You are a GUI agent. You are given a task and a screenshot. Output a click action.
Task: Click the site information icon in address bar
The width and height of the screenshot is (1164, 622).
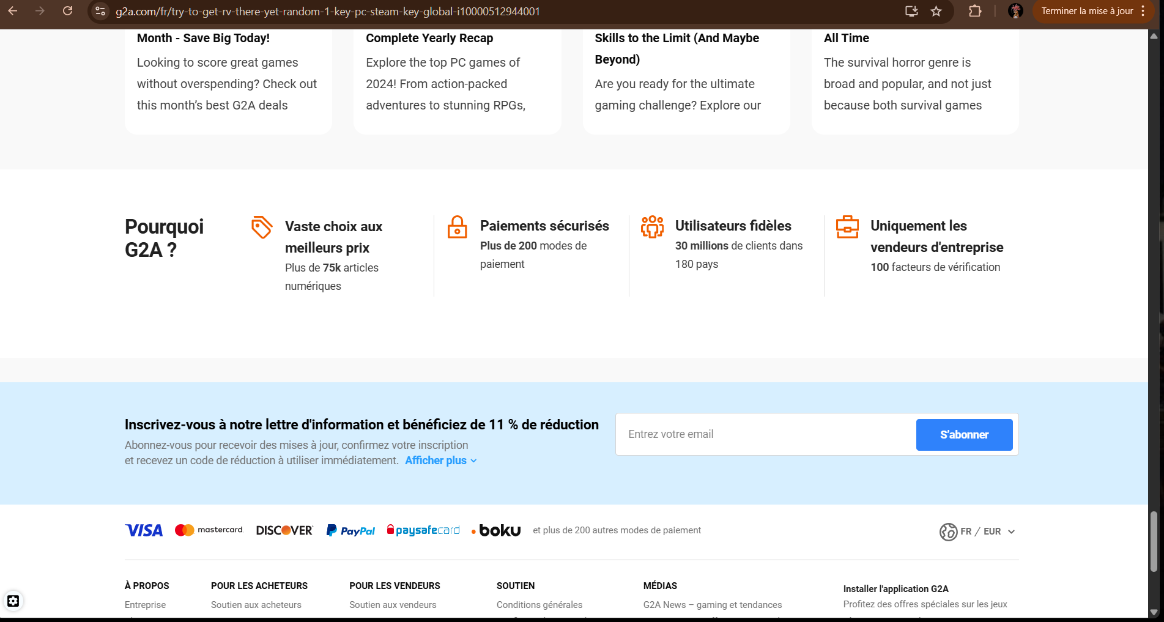tap(101, 11)
